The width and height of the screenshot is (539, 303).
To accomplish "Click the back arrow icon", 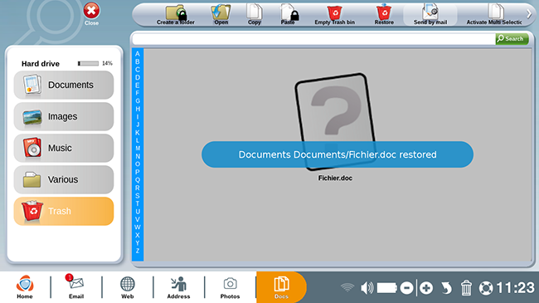I will tap(446, 288).
